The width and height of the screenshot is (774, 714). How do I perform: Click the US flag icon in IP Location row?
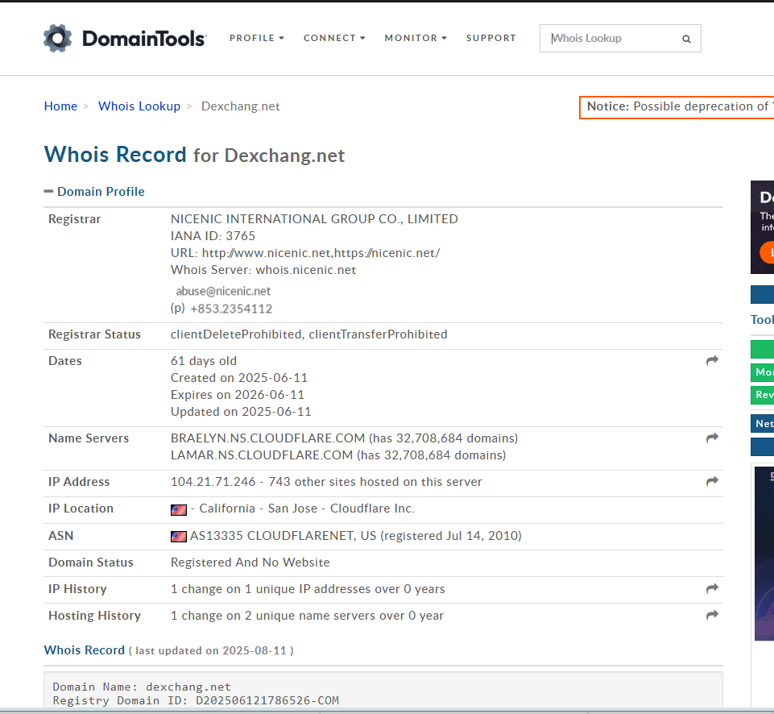pyautogui.click(x=179, y=509)
